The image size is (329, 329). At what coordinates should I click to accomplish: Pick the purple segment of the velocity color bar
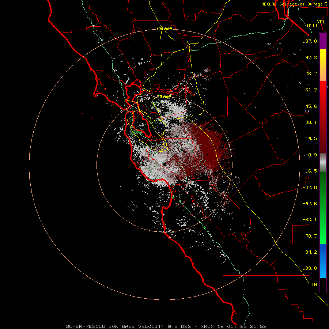click(323, 41)
